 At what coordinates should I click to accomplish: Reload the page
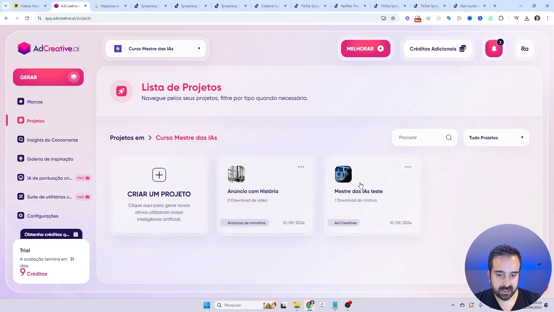pyautogui.click(x=27, y=18)
